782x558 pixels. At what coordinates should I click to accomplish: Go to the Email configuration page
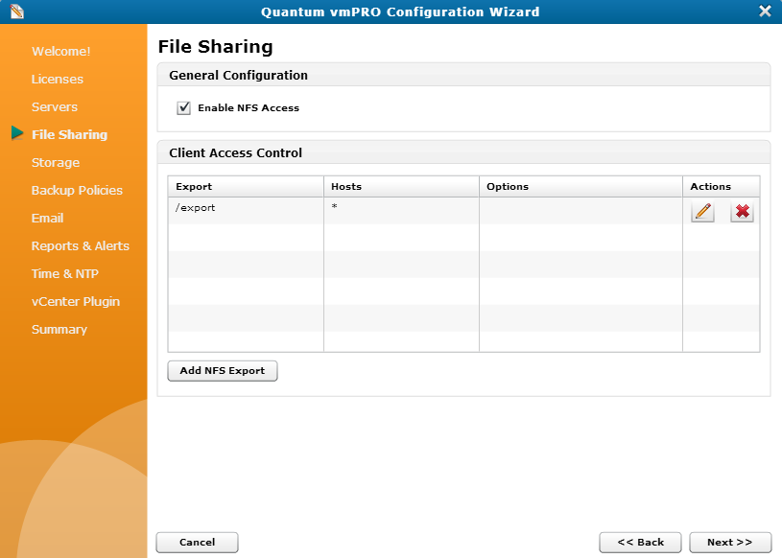tap(47, 218)
